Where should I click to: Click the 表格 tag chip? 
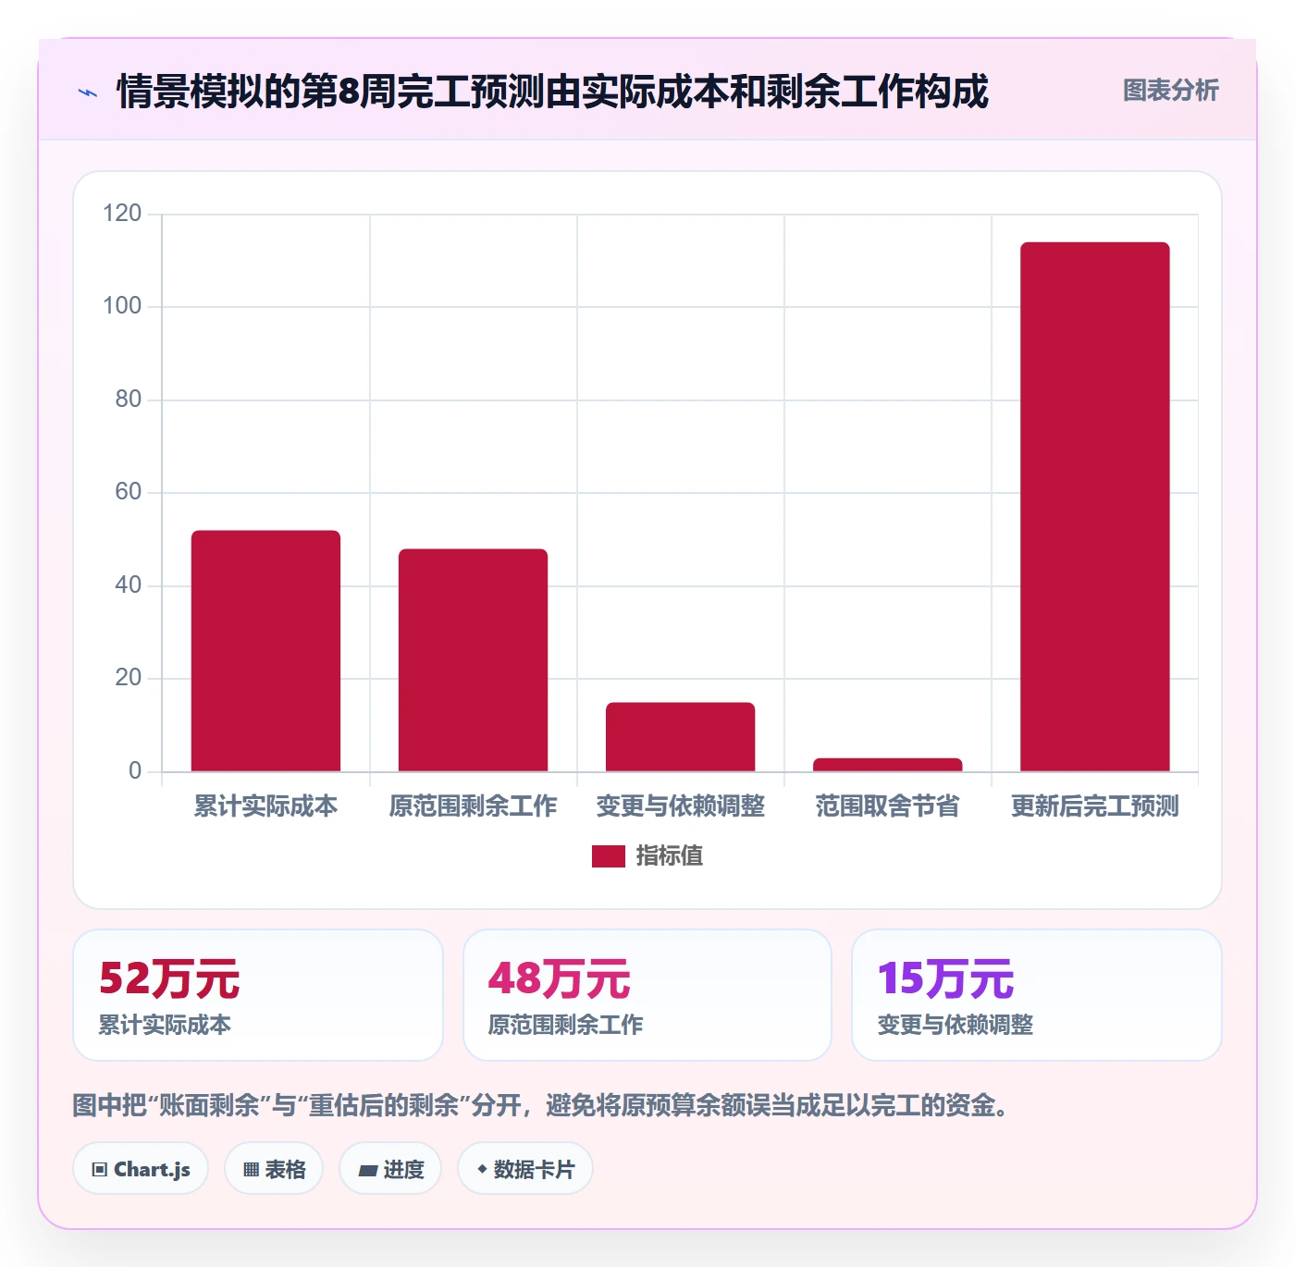[274, 1169]
